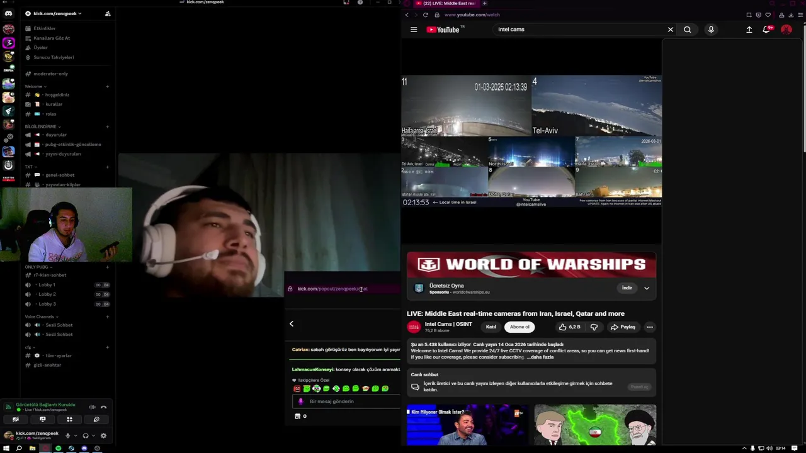
Task: Disconnect the Discord voice call
Action: 104,407
